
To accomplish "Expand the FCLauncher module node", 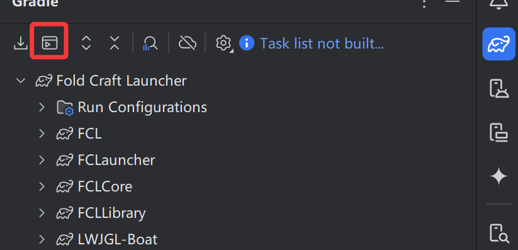I will 42,160.
